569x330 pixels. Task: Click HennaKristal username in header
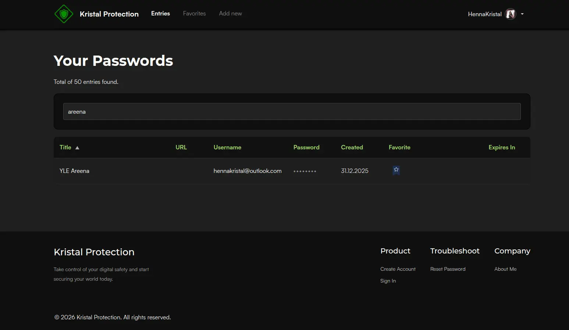484,14
